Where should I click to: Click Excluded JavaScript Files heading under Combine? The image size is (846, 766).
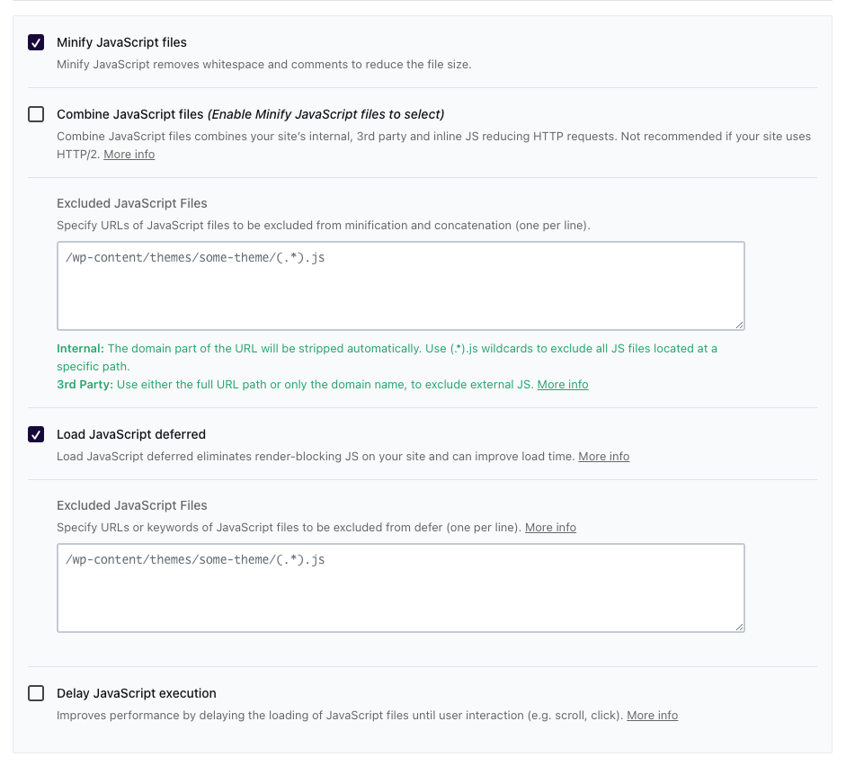[132, 203]
